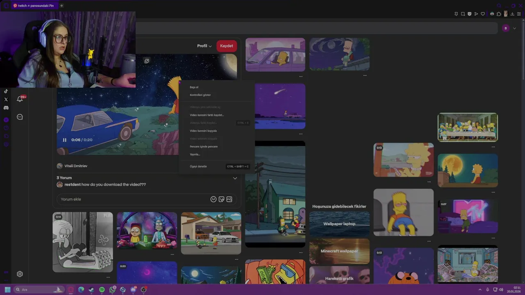Open the 'Wallpaper laptop' idea tile

[x=339, y=224]
